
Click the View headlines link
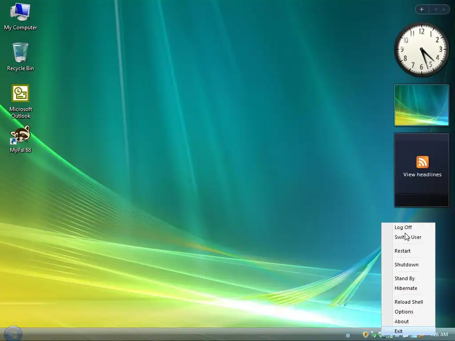(x=422, y=174)
